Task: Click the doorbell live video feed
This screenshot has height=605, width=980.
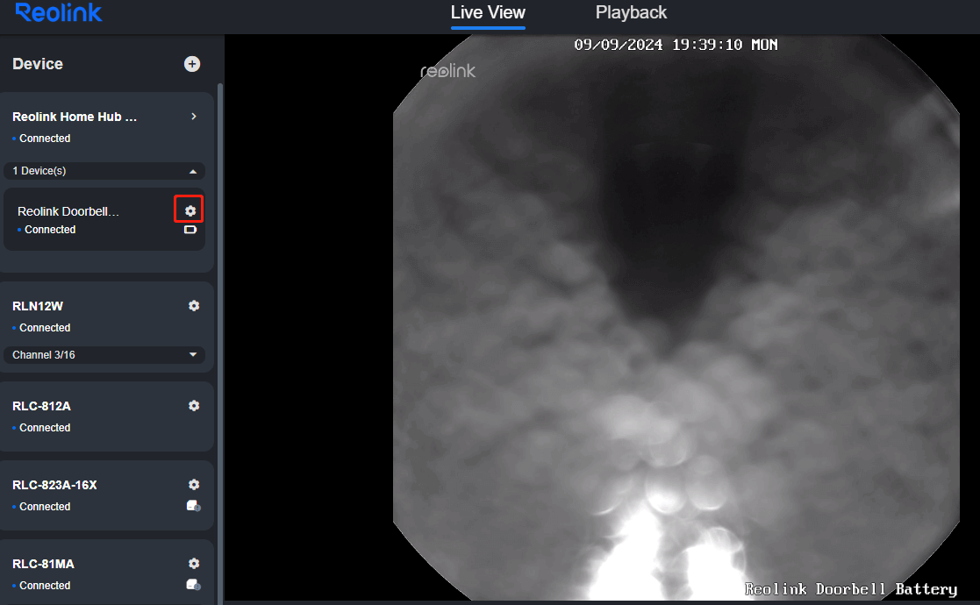Action: pos(676,317)
